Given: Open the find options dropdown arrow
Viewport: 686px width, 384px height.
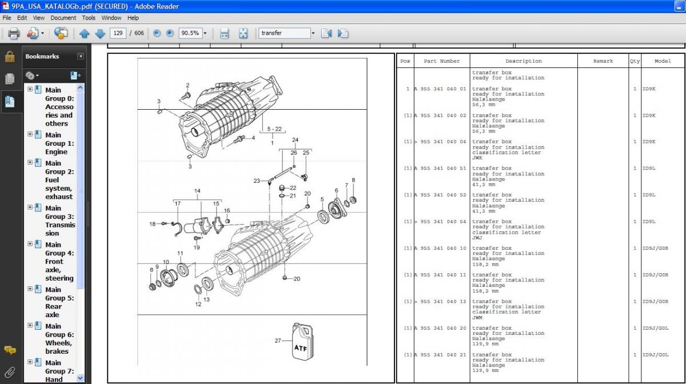Looking at the screenshot, I should pos(313,33).
